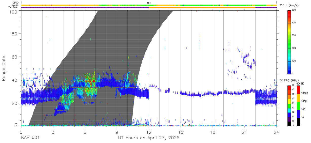The width and height of the screenshot is (311, 143).
Task: Click the 12 hour tick label
Action: [x=149, y=132]
